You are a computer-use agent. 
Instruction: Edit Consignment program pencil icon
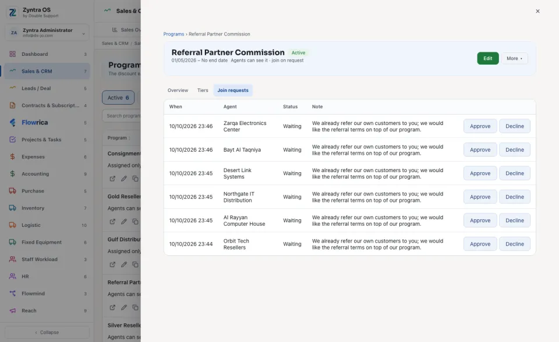[x=123, y=179]
